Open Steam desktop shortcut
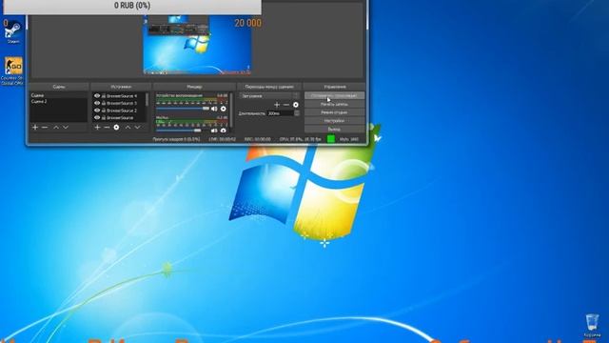Viewport: 609px width, 343px height. [12, 32]
